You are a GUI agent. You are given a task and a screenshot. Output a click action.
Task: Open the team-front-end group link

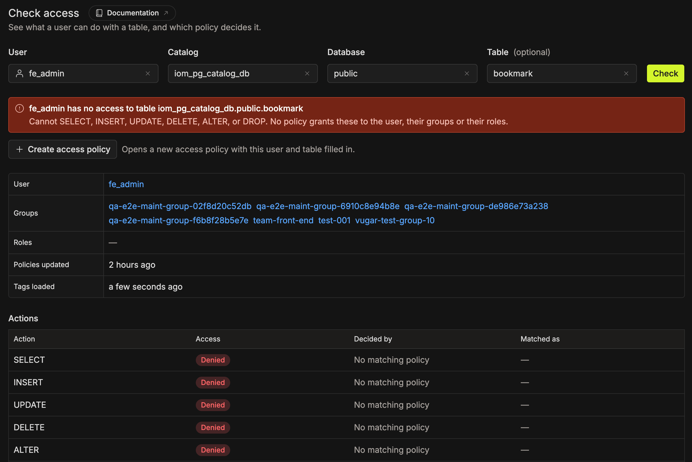click(283, 220)
